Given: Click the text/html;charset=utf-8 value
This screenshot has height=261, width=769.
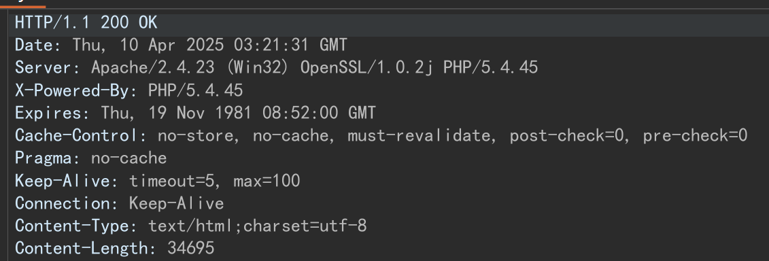Looking at the screenshot, I should coord(258,226).
